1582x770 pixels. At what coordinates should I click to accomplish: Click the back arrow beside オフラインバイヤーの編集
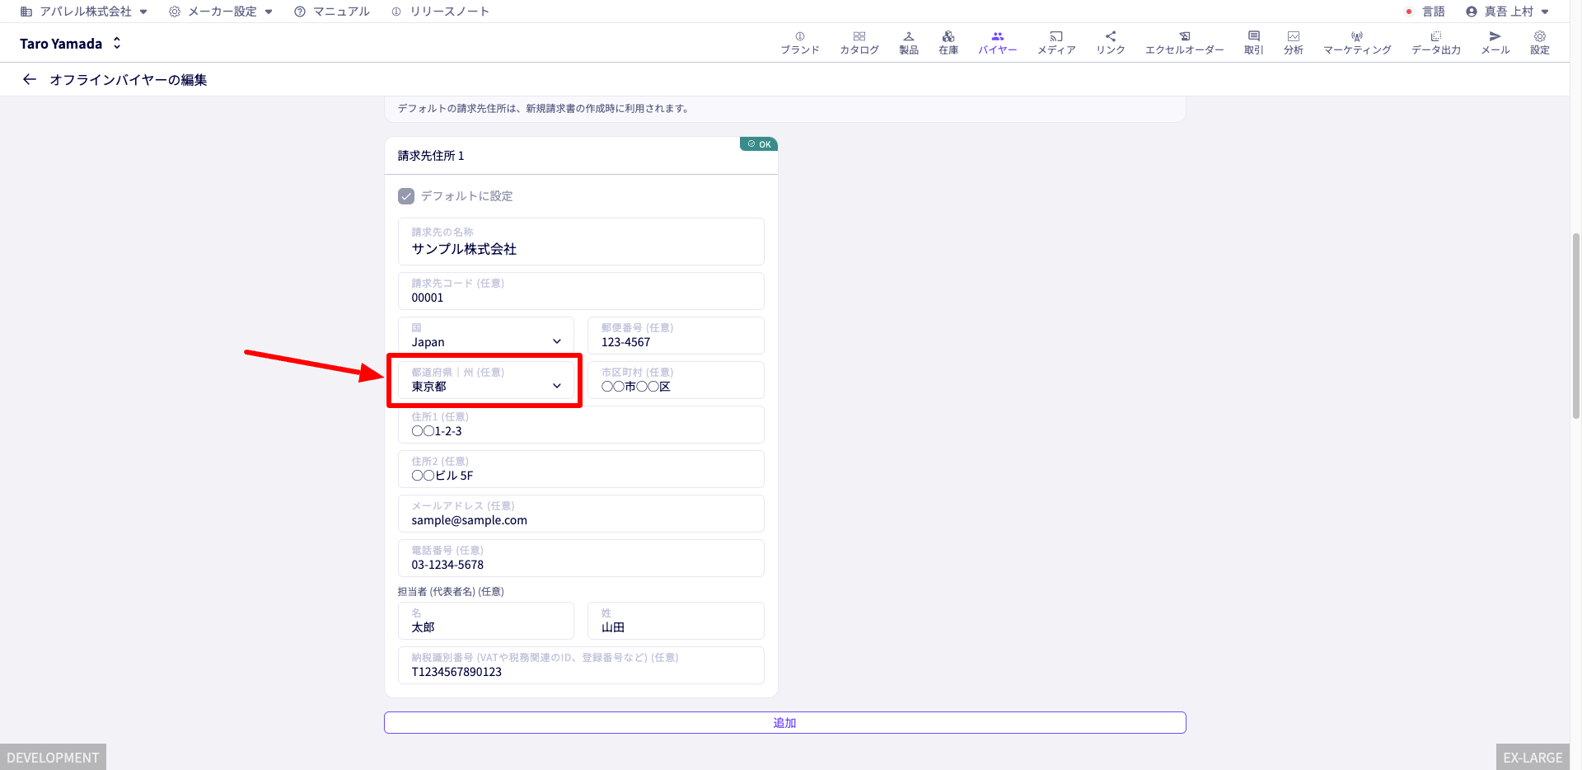tap(30, 79)
